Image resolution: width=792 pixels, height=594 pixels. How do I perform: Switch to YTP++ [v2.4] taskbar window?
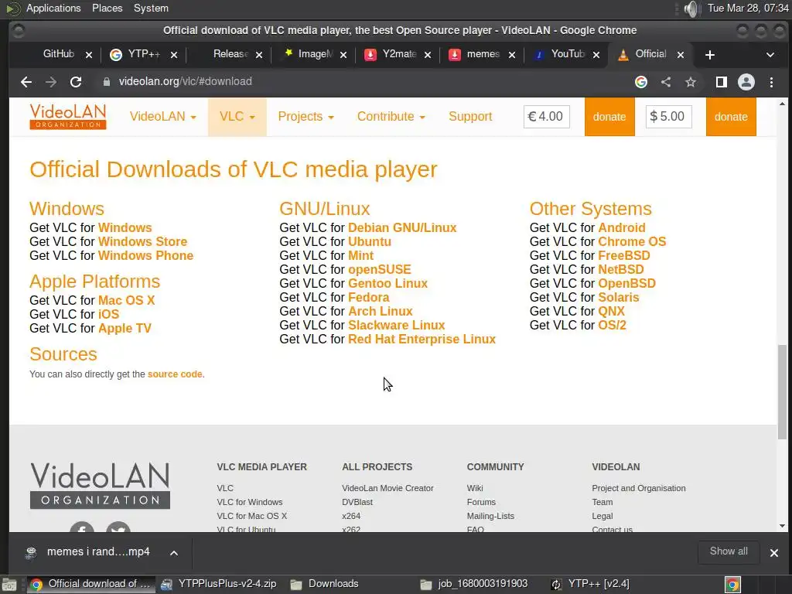click(x=591, y=585)
